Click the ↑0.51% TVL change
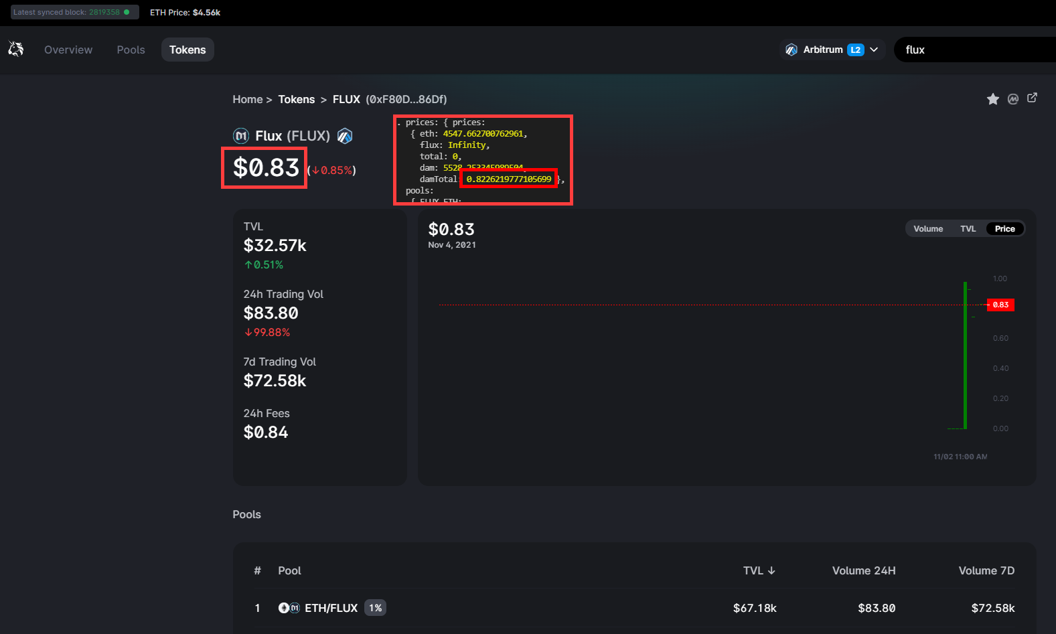 [x=264, y=265]
